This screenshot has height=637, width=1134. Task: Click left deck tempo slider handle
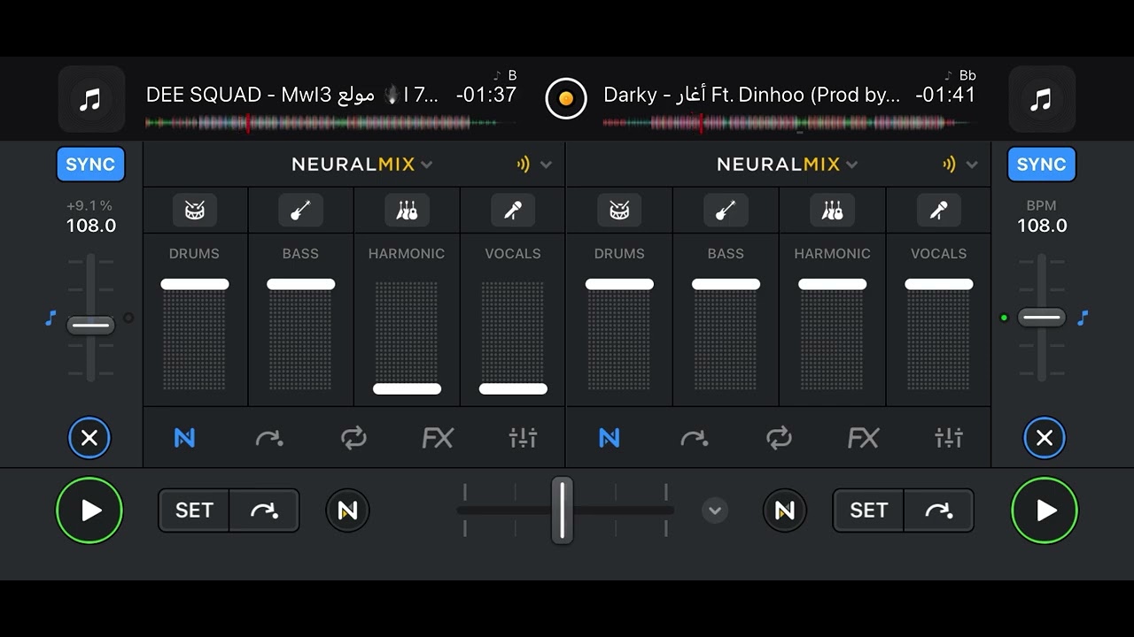point(90,326)
